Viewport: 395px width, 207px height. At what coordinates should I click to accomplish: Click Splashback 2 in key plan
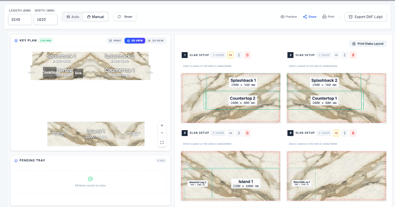[x=120, y=58]
